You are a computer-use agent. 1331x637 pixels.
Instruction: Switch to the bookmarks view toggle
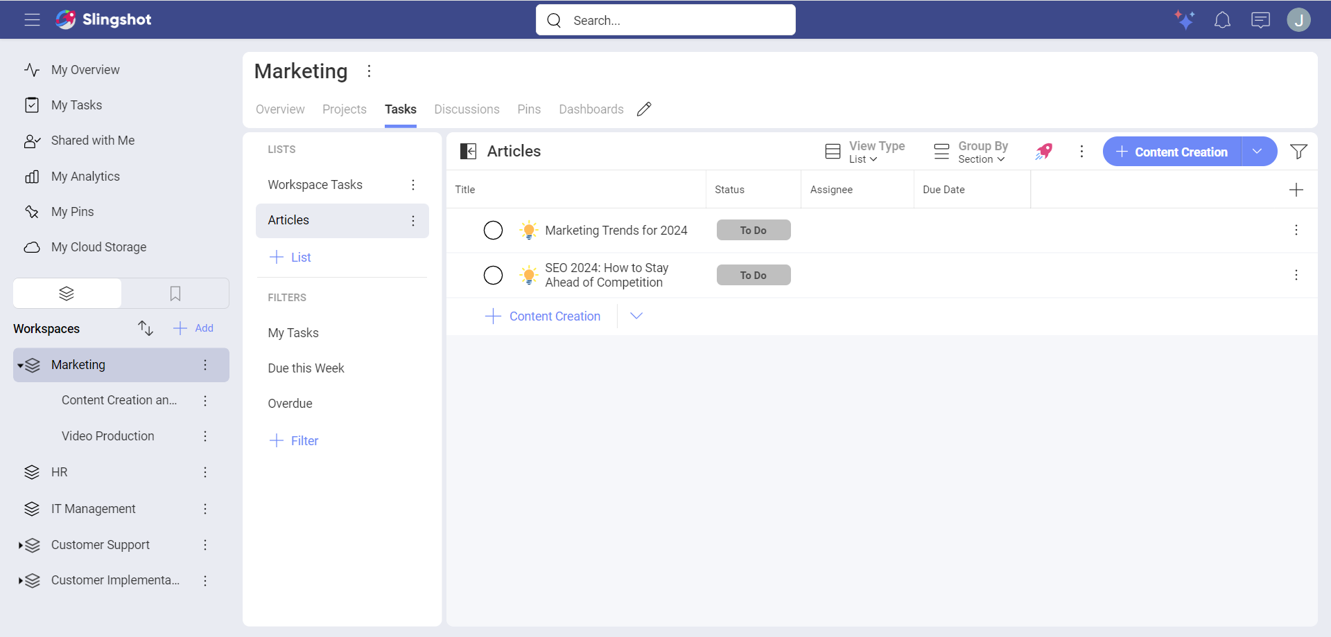pyautogui.click(x=175, y=294)
